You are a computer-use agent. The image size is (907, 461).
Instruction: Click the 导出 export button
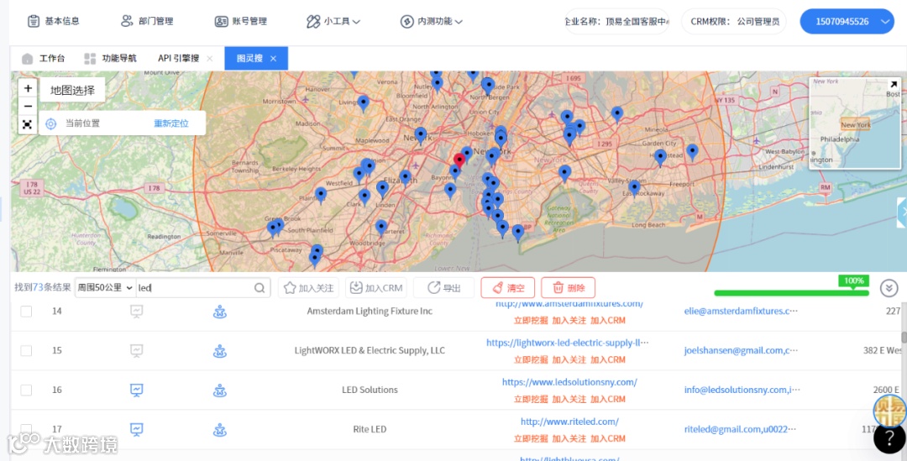click(x=444, y=288)
